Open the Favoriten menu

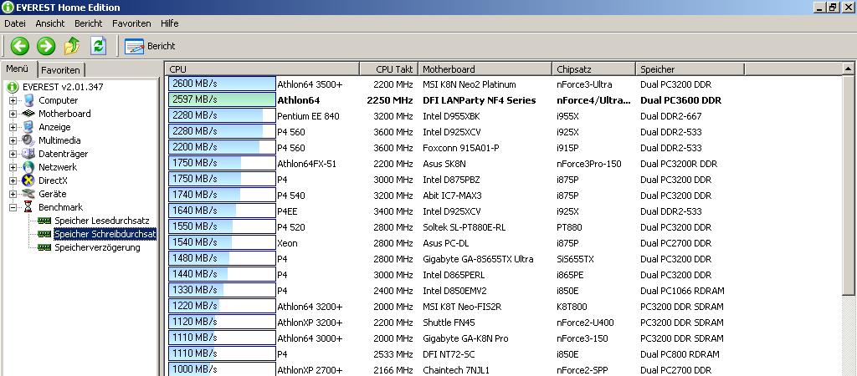pos(131,23)
